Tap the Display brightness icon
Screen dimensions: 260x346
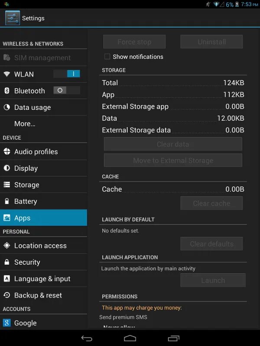[7, 168]
